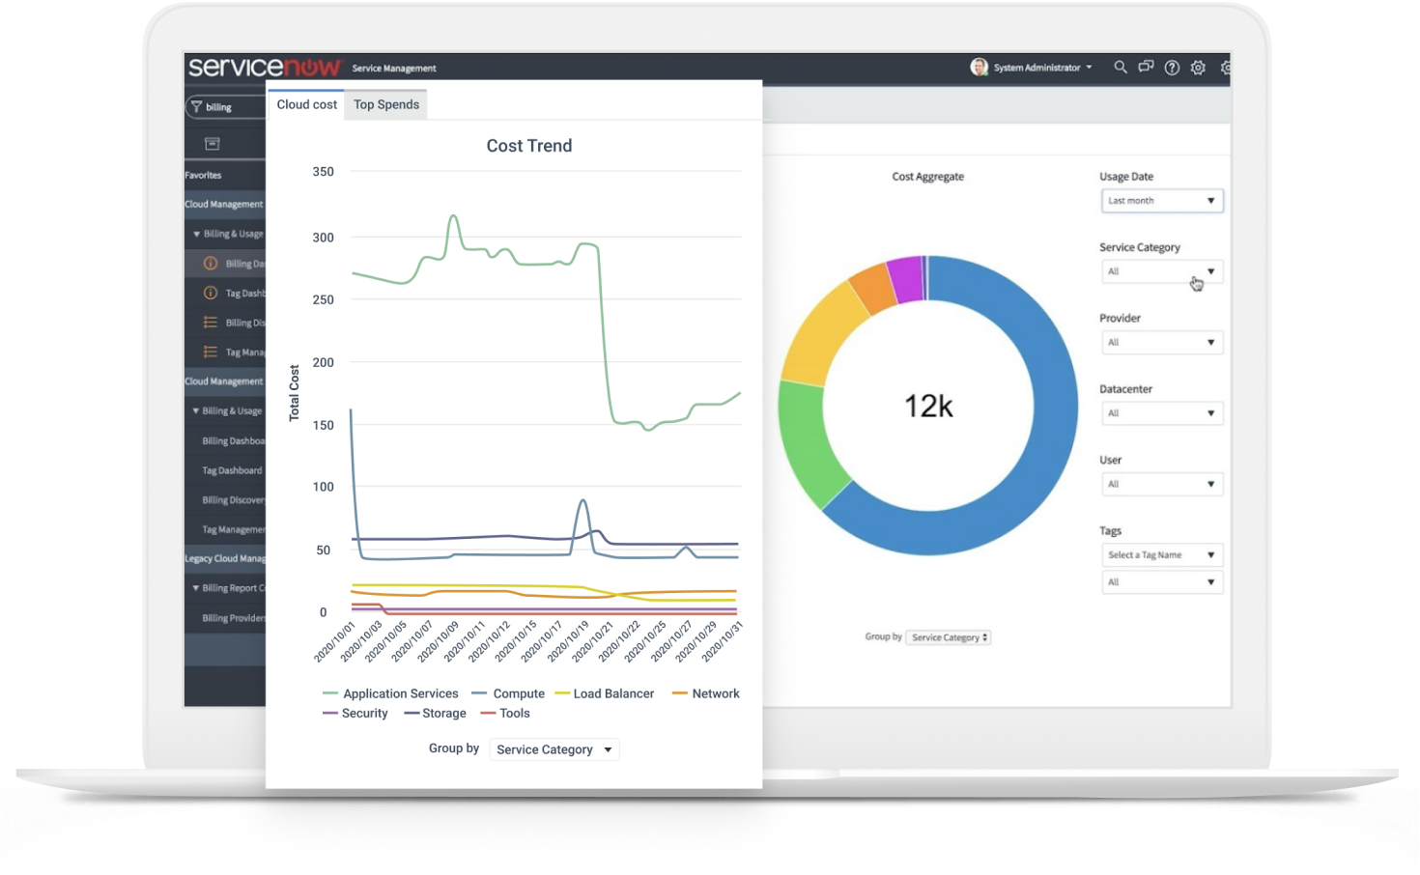Open the Usage Date dropdown

click(x=1161, y=201)
